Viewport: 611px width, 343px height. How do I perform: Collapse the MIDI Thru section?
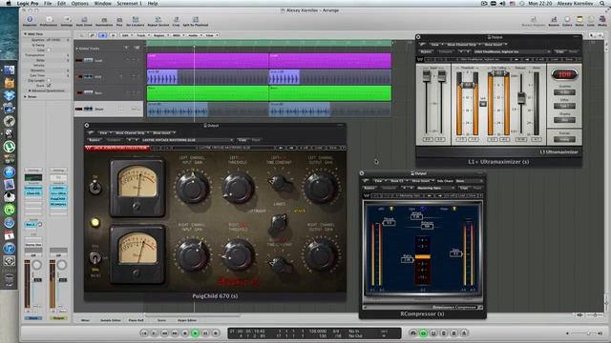point(26,34)
